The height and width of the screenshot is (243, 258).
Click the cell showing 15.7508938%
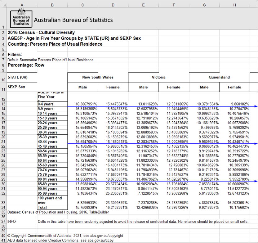(82, 207)
